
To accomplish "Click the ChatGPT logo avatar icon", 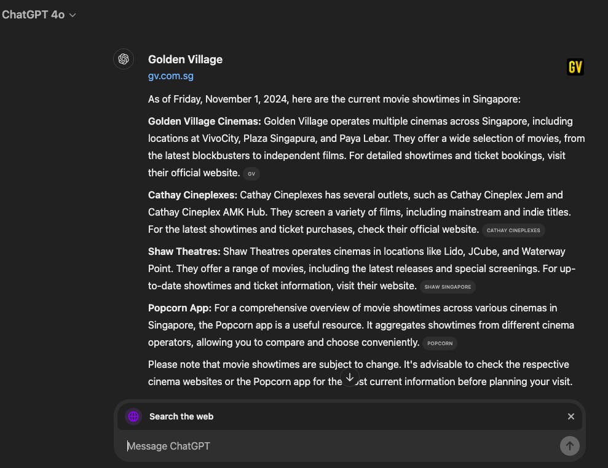I will (123, 59).
